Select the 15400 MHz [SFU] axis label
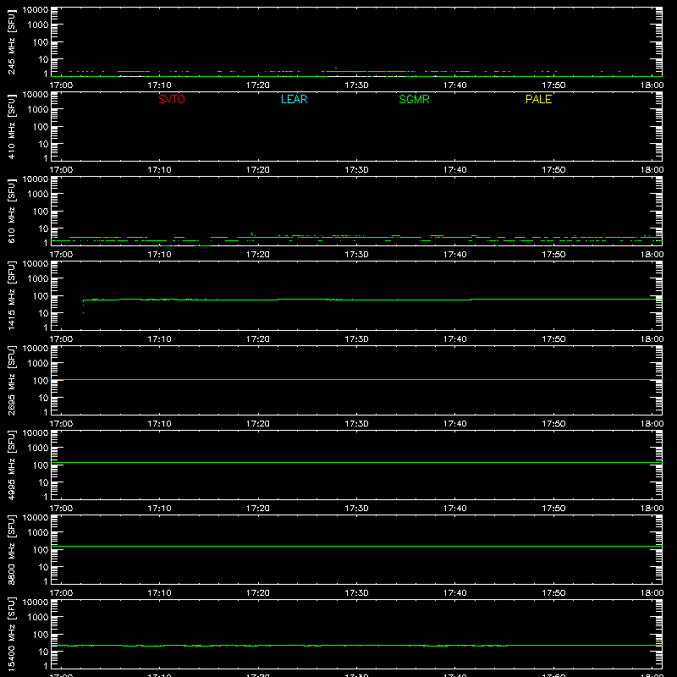This screenshot has height=677, width=677. pos(12,634)
